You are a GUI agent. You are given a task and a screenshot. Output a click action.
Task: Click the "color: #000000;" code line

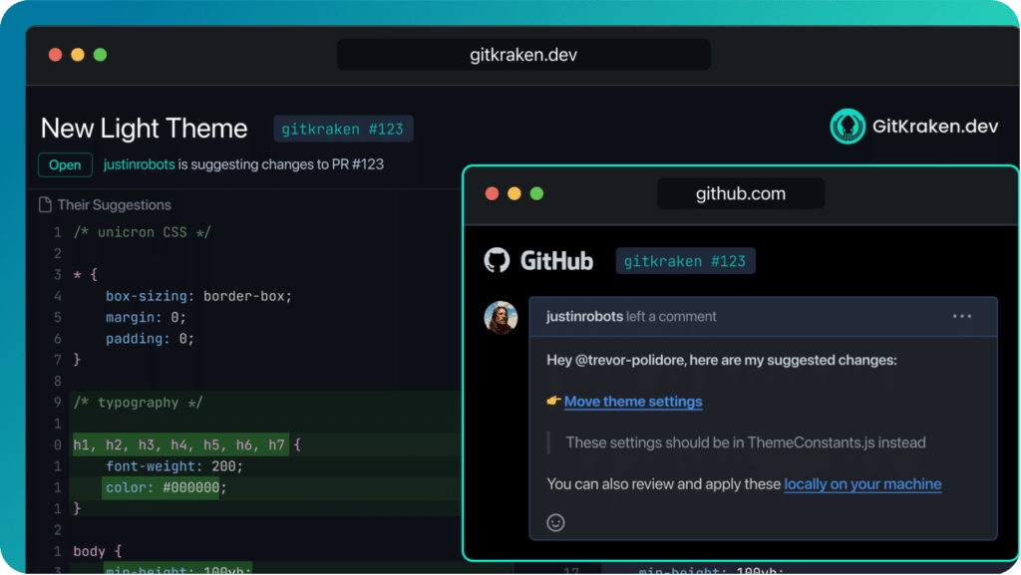(167, 488)
